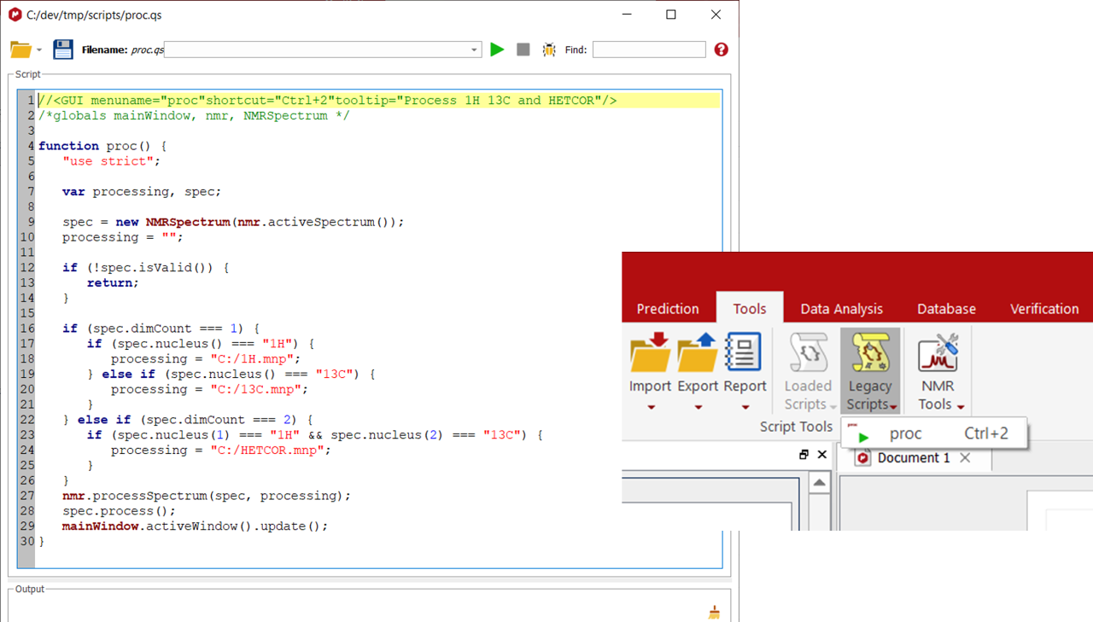
Task: Expand the Filename combo box dropdown
Action: 475,50
